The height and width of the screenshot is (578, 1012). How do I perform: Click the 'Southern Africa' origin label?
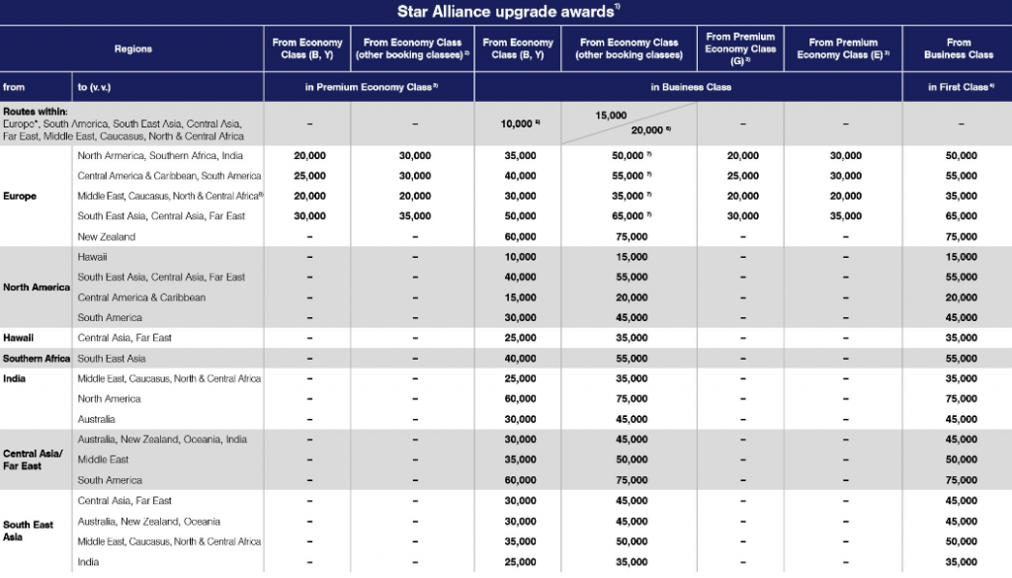coord(37,359)
